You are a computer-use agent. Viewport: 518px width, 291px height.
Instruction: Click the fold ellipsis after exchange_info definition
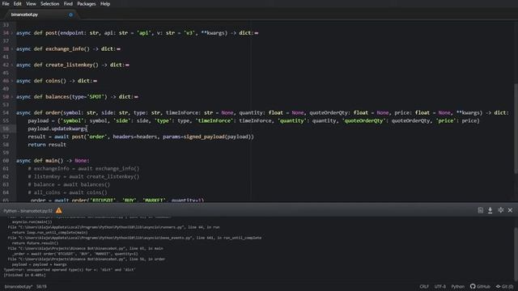pos(119,48)
